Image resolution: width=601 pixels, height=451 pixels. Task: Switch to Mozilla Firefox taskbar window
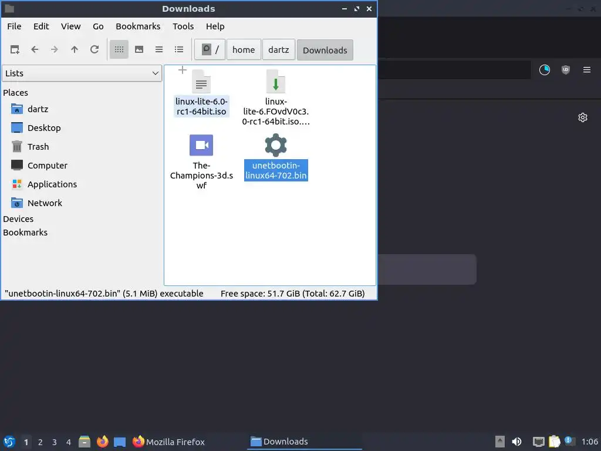tap(168, 442)
